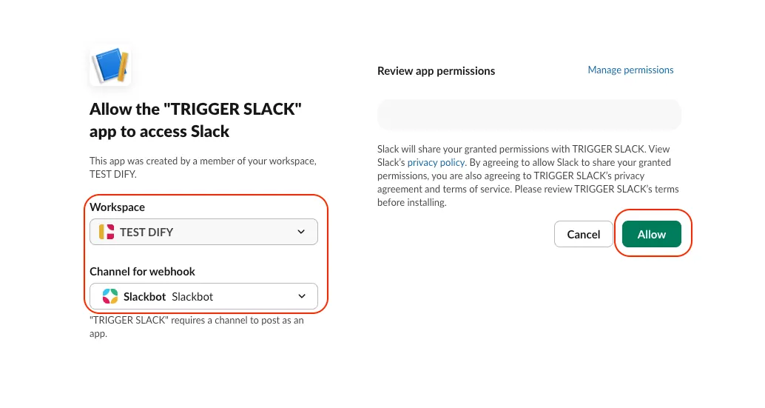Click the "requires a channel to post" helper text
The height and width of the screenshot is (408, 765).
point(196,327)
